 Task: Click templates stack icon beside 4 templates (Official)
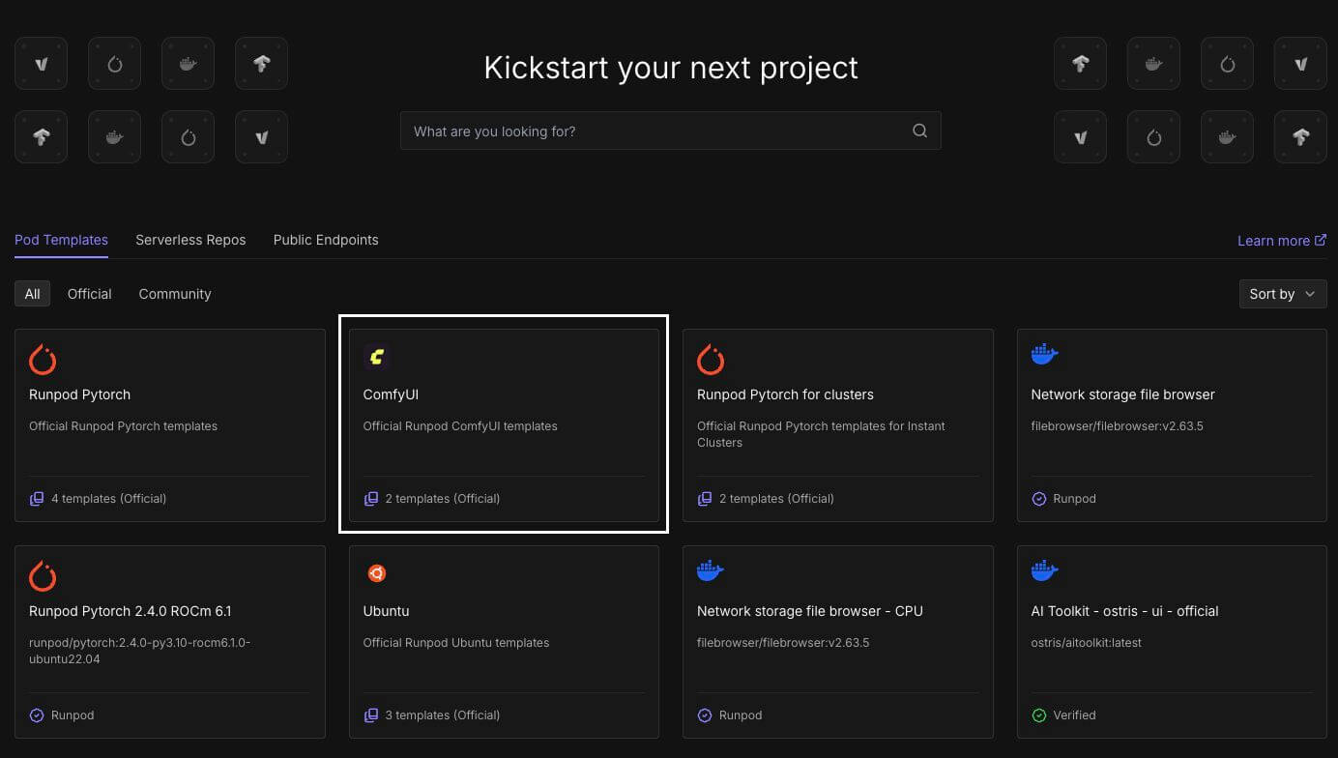(37, 499)
